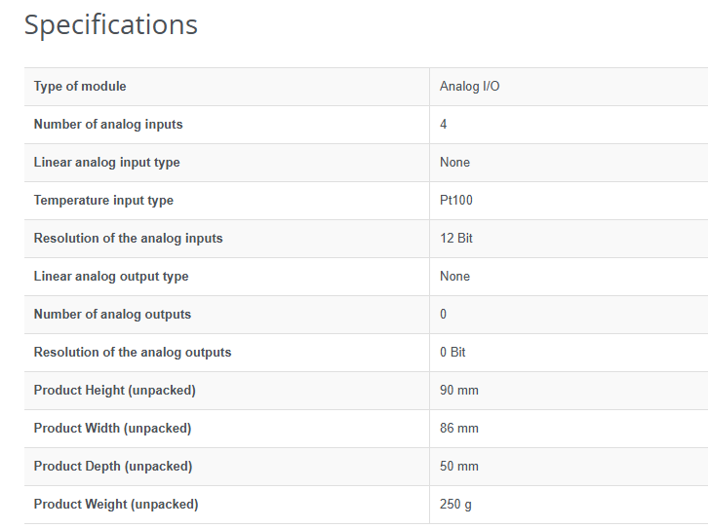Click 'Product Height (unpacked)' row label
The image size is (708, 529).
115,391
